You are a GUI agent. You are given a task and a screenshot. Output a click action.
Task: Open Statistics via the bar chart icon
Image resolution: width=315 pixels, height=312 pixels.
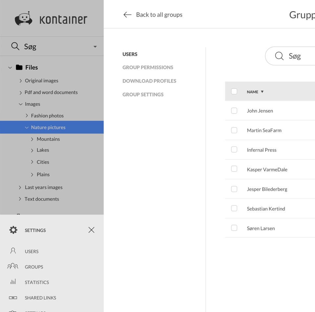(13, 282)
